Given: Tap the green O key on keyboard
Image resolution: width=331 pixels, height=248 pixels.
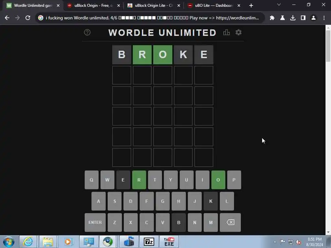Looking at the screenshot, I should point(218,180).
